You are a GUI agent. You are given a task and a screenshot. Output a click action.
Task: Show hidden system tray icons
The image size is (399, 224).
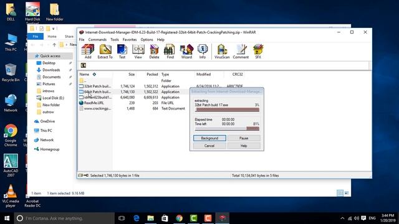pos(342,218)
